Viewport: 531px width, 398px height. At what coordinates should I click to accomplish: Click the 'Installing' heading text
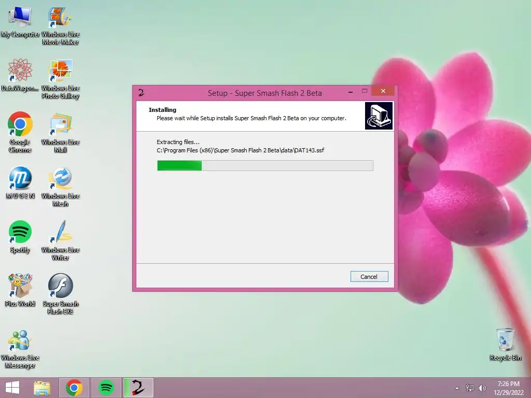tap(162, 110)
